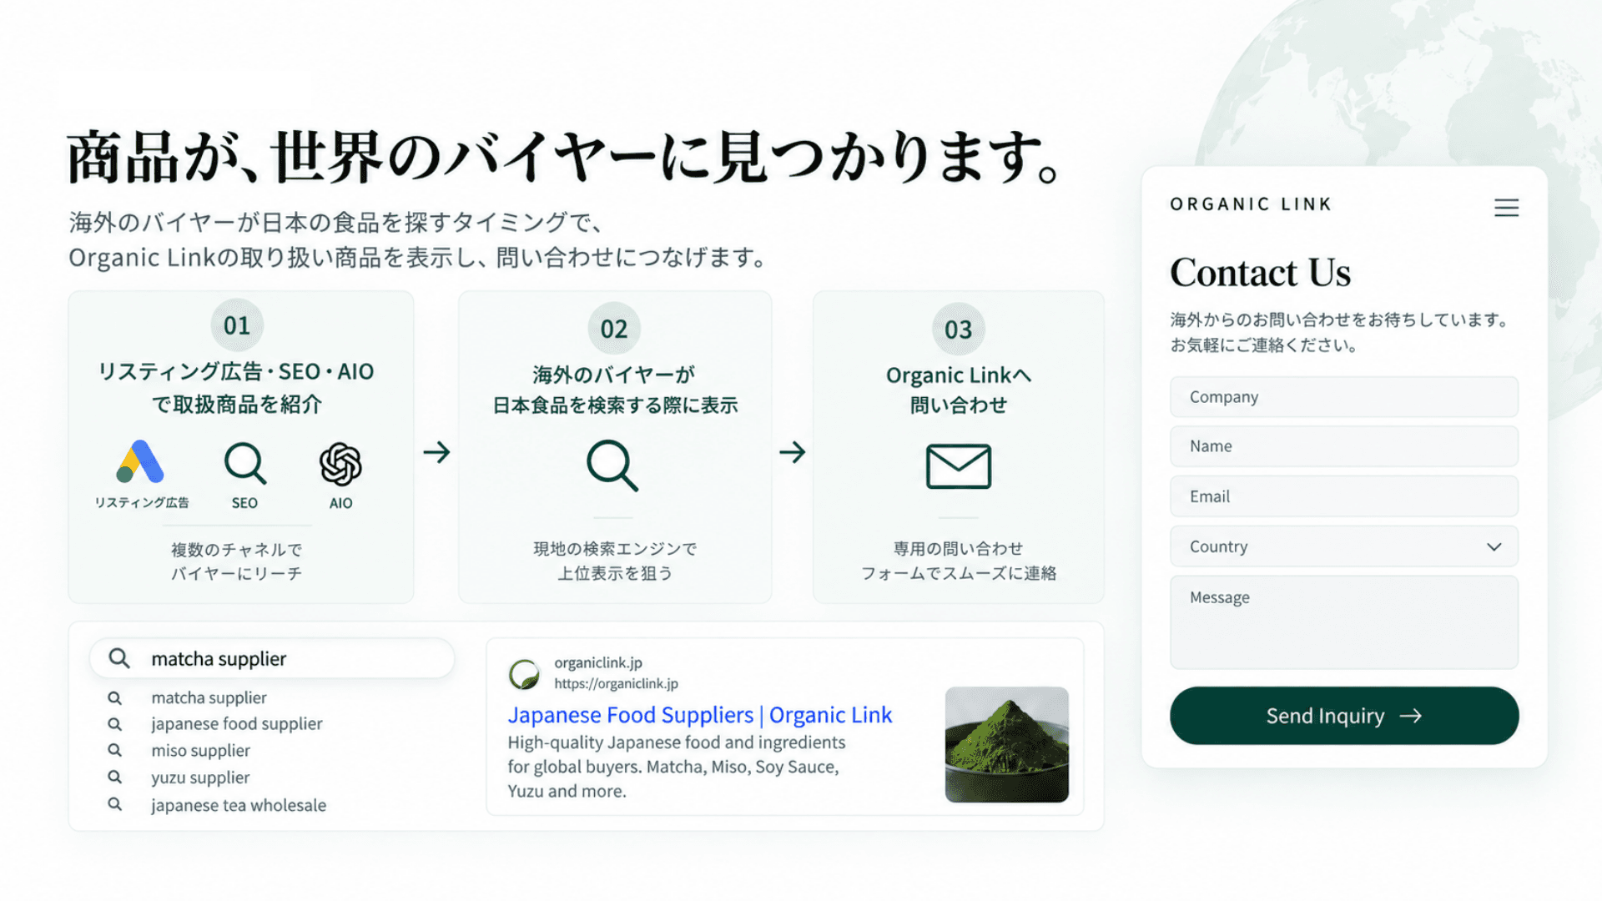The height and width of the screenshot is (901, 1602).
Task: Focus the Email input field
Action: [1344, 496]
